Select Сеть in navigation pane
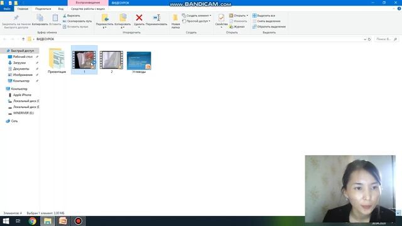 point(14,121)
